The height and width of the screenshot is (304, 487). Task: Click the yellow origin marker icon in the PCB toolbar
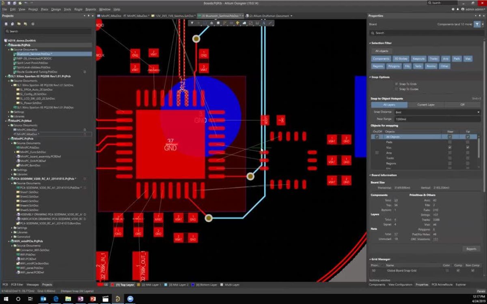(x=237, y=23)
